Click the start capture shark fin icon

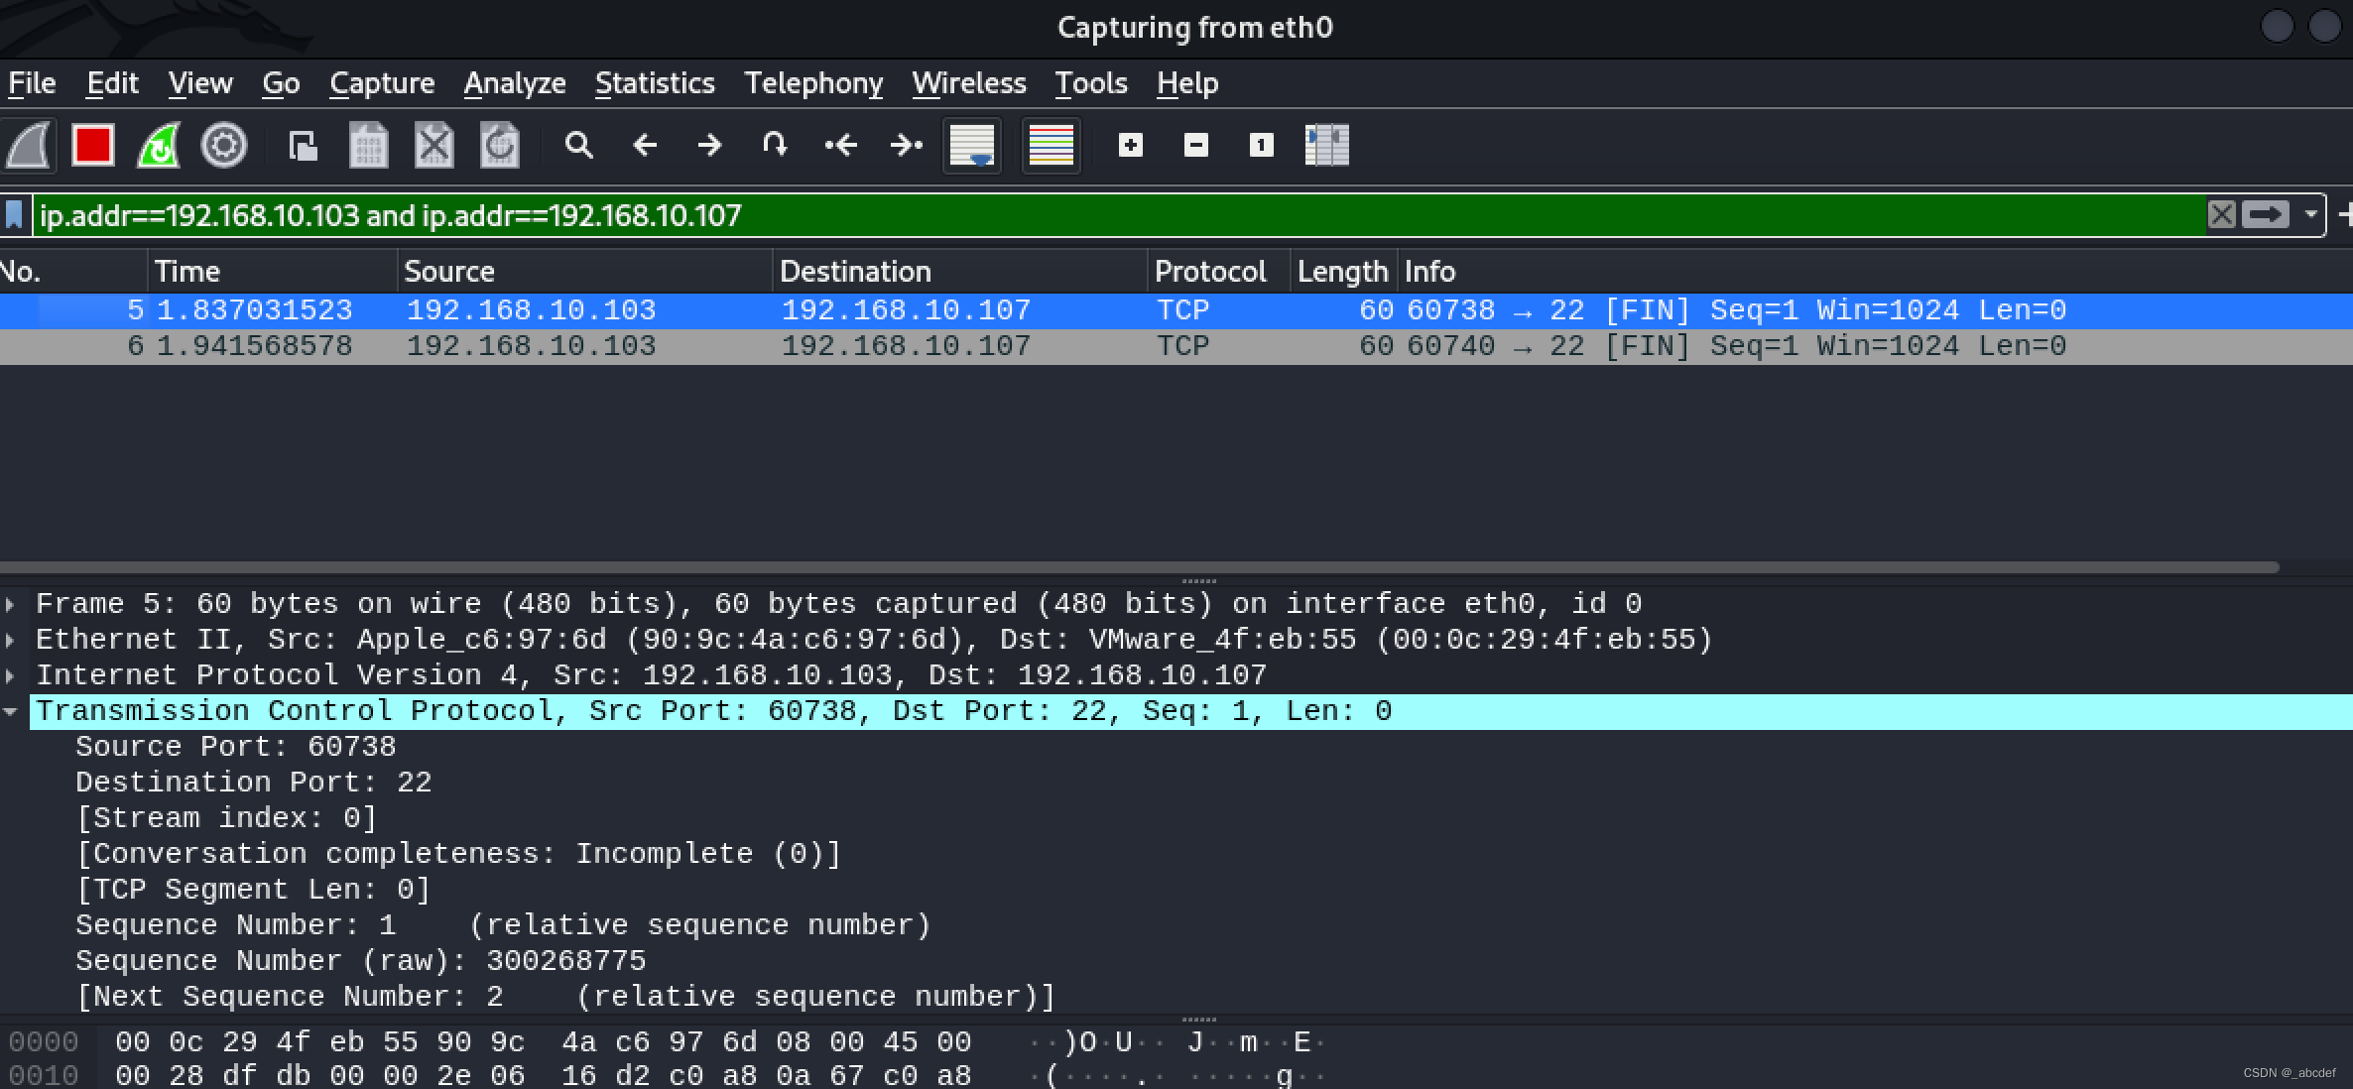click(29, 146)
